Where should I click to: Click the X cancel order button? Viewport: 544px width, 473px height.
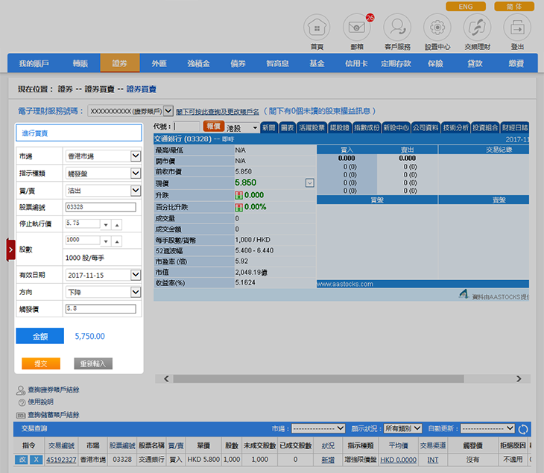click(36, 460)
